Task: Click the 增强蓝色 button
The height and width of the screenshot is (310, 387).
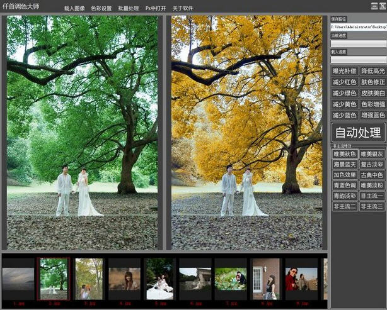Action: pos(372,116)
